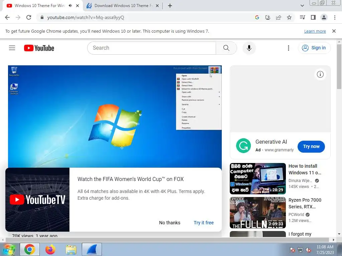Select the Windows 10 Theme For Win tab
Image resolution: width=342 pixels, height=256 pixels.
point(39,6)
